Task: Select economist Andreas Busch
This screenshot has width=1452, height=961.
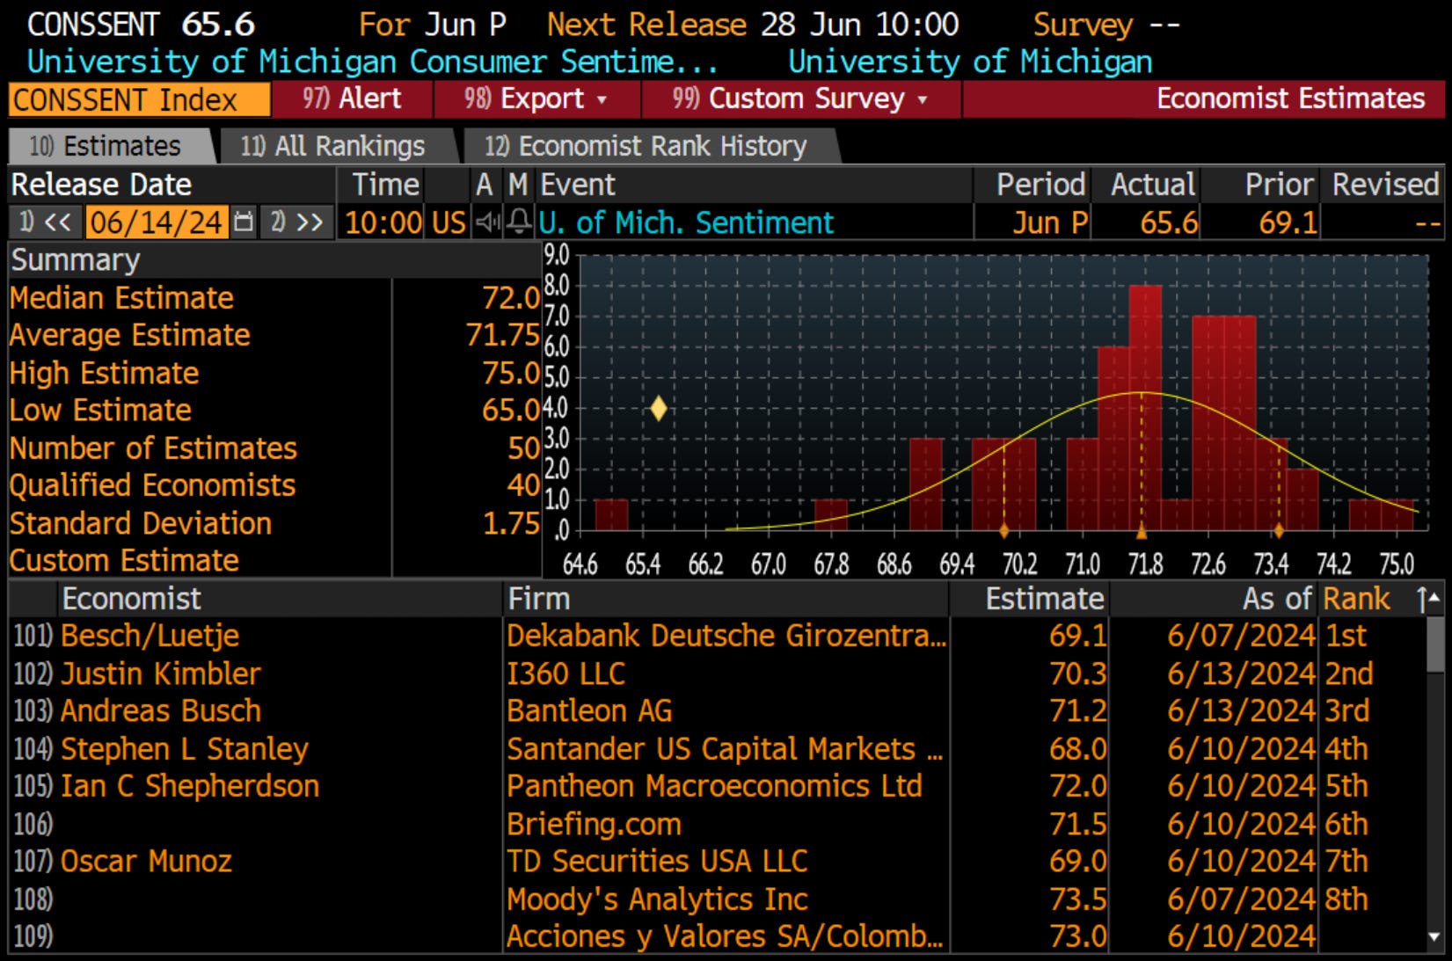Action: 161,710
